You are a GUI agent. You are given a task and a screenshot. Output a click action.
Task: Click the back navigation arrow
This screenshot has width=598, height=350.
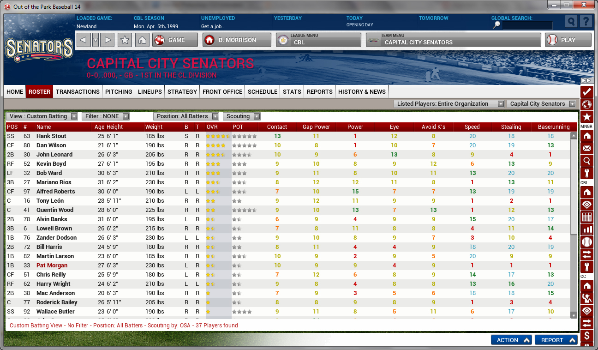[x=83, y=40]
